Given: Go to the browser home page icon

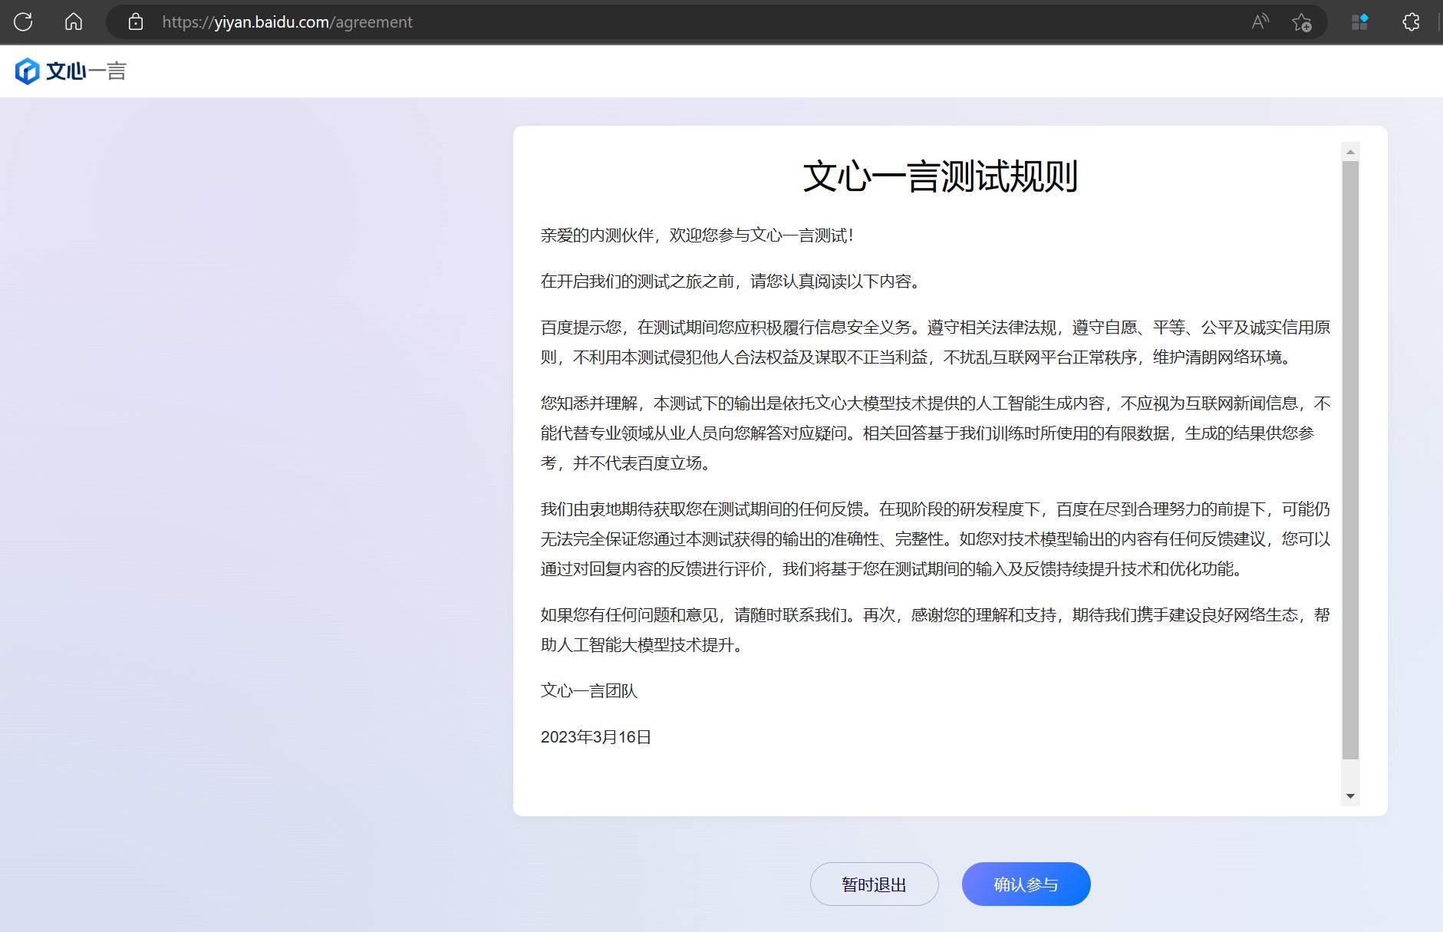Looking at the screenshot, I should (x=74, y=21).
